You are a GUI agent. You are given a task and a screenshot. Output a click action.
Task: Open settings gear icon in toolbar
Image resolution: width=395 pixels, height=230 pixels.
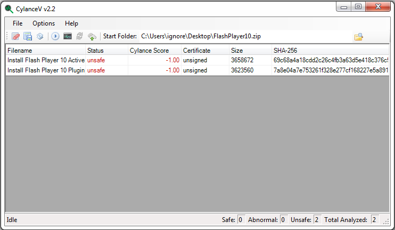click(40, 36)
